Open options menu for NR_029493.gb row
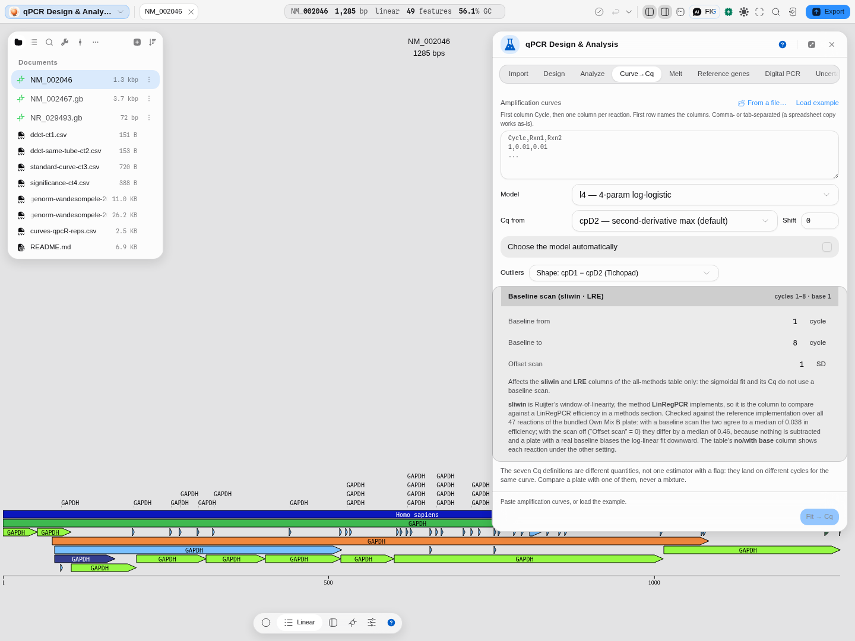Image resolution: width=855 pixels, height=641 pixels. [x=149, y=118]
